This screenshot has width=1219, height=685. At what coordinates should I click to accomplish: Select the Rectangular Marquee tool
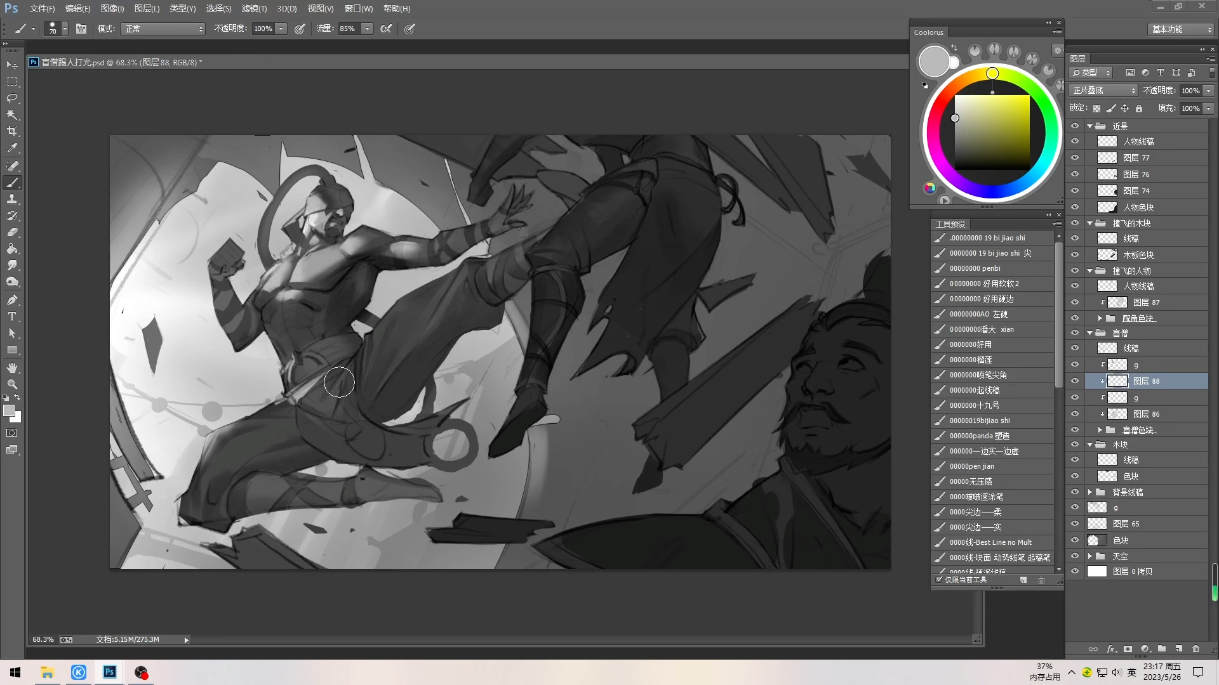(x=12, y=82)
